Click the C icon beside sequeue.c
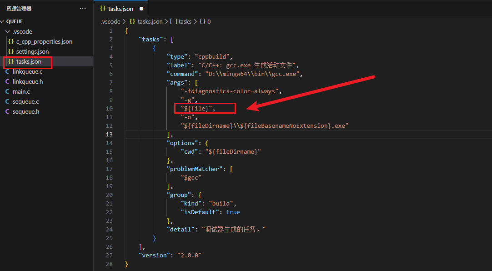This screenshot has width=492, height=271. click(6, 101)
